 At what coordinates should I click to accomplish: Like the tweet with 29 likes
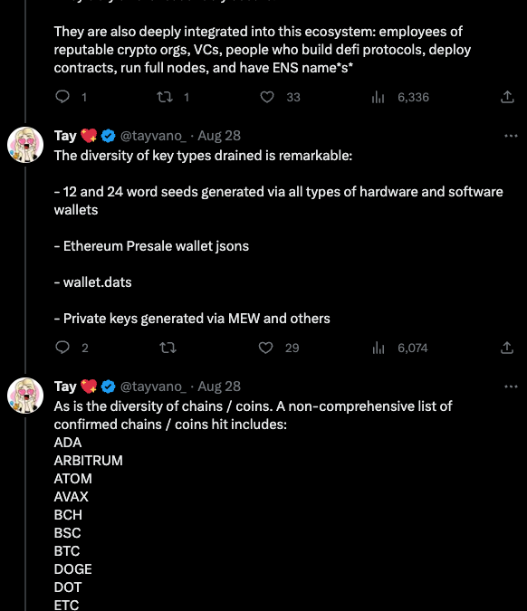pyautogui.click(x=266, y=348)
